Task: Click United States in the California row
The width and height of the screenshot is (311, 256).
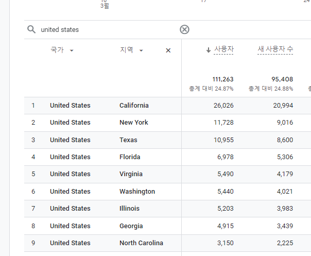Action: click(x=70, y=106)
